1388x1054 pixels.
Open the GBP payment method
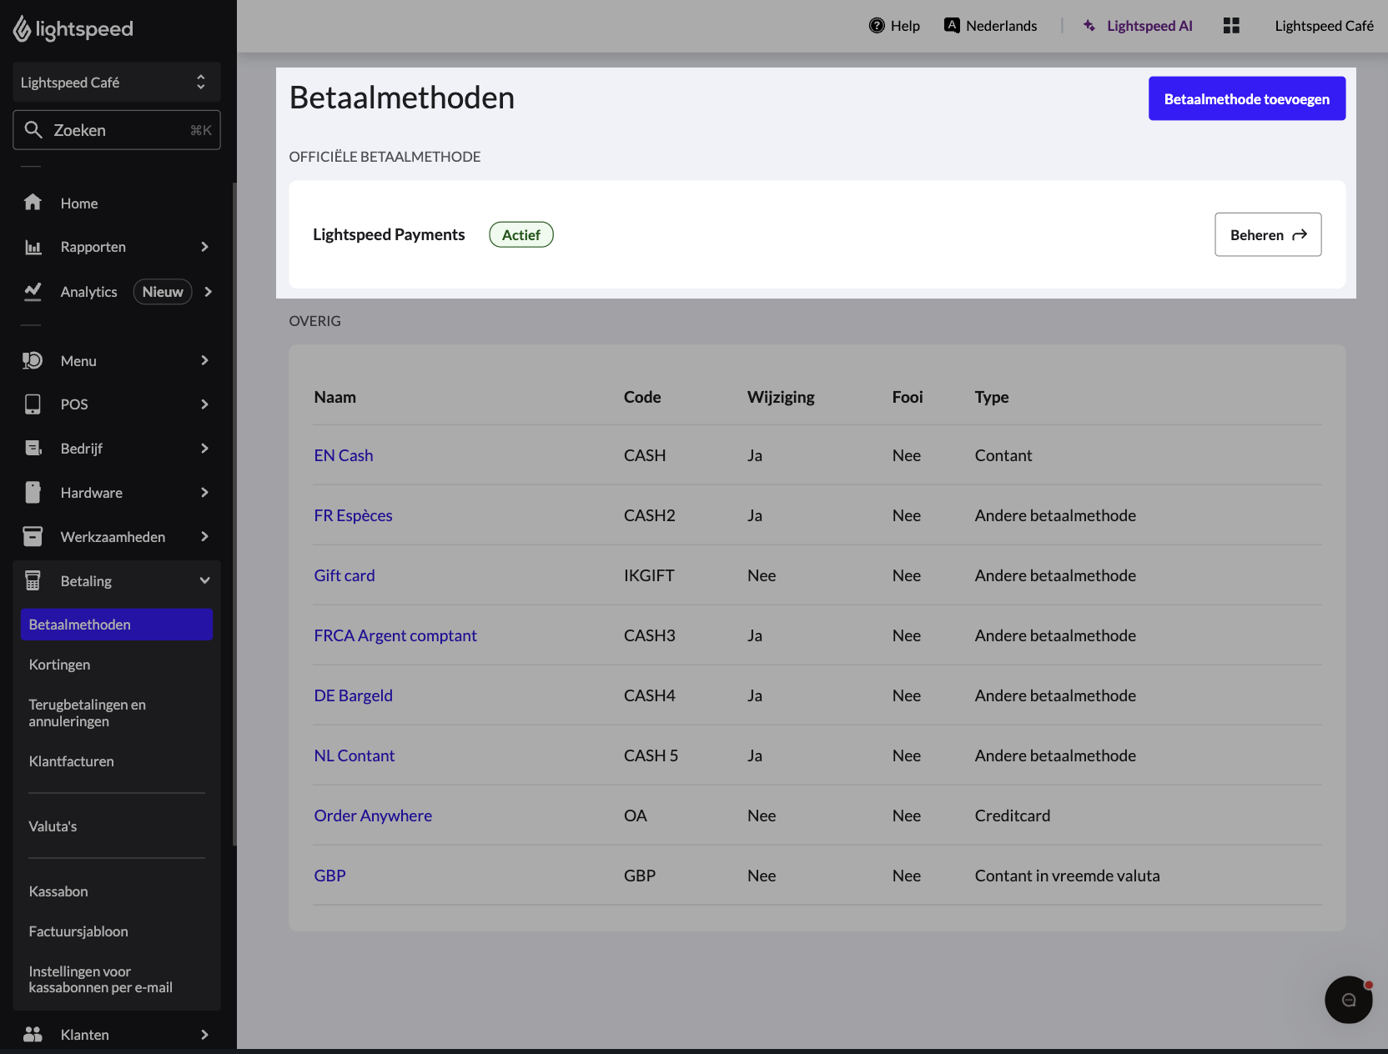coord(329,876)
